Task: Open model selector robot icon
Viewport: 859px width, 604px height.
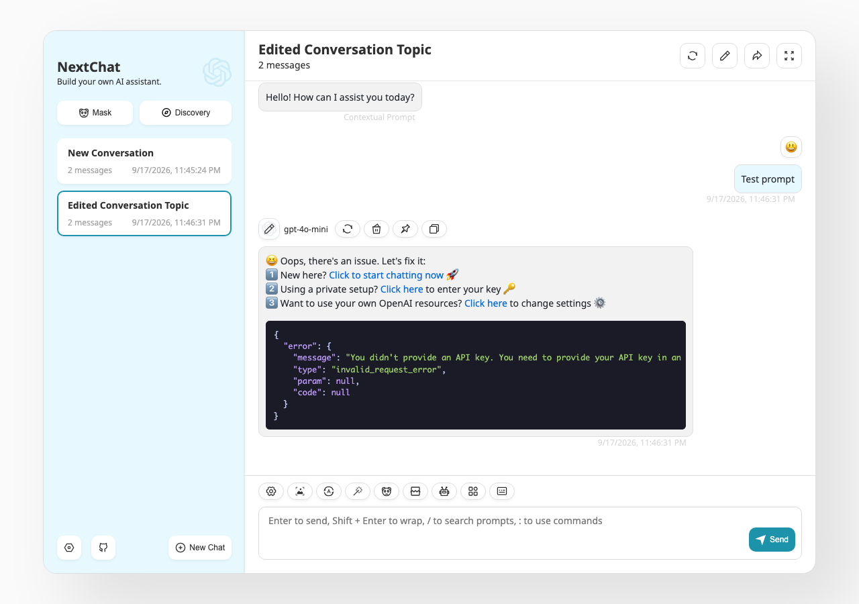Action: 444,491
